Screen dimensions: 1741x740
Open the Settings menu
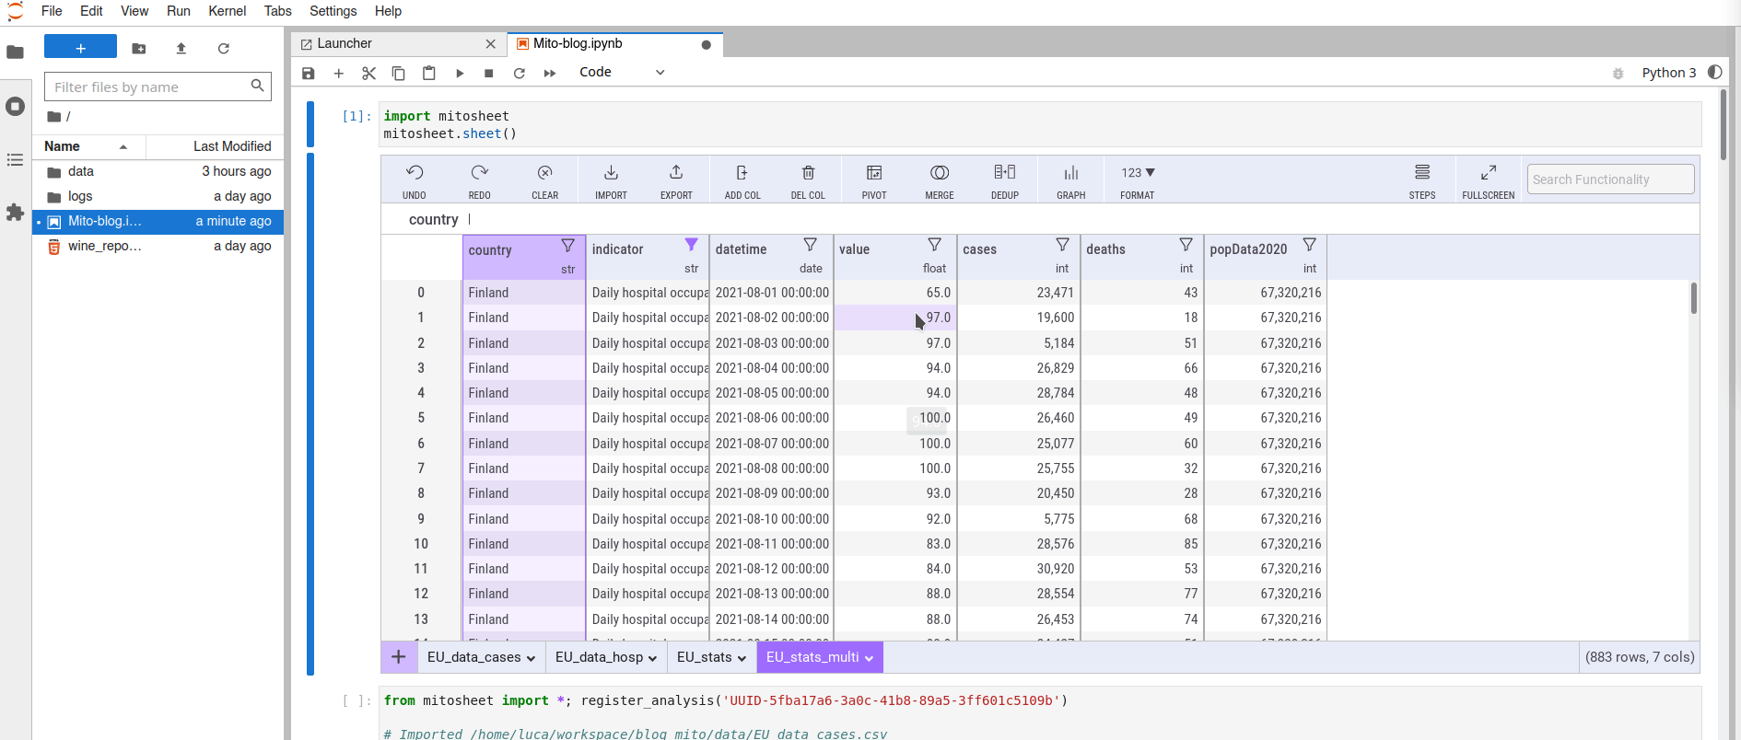pyautogui.click(x=333, y=11)
